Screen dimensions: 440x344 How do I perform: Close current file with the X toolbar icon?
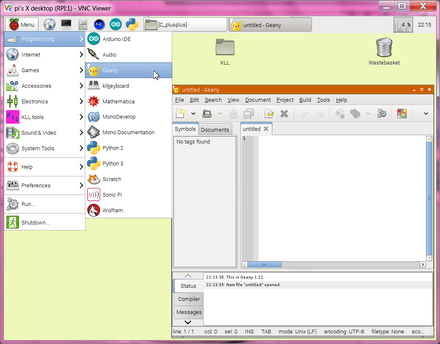pyautogui.click(x=284, y=113)
